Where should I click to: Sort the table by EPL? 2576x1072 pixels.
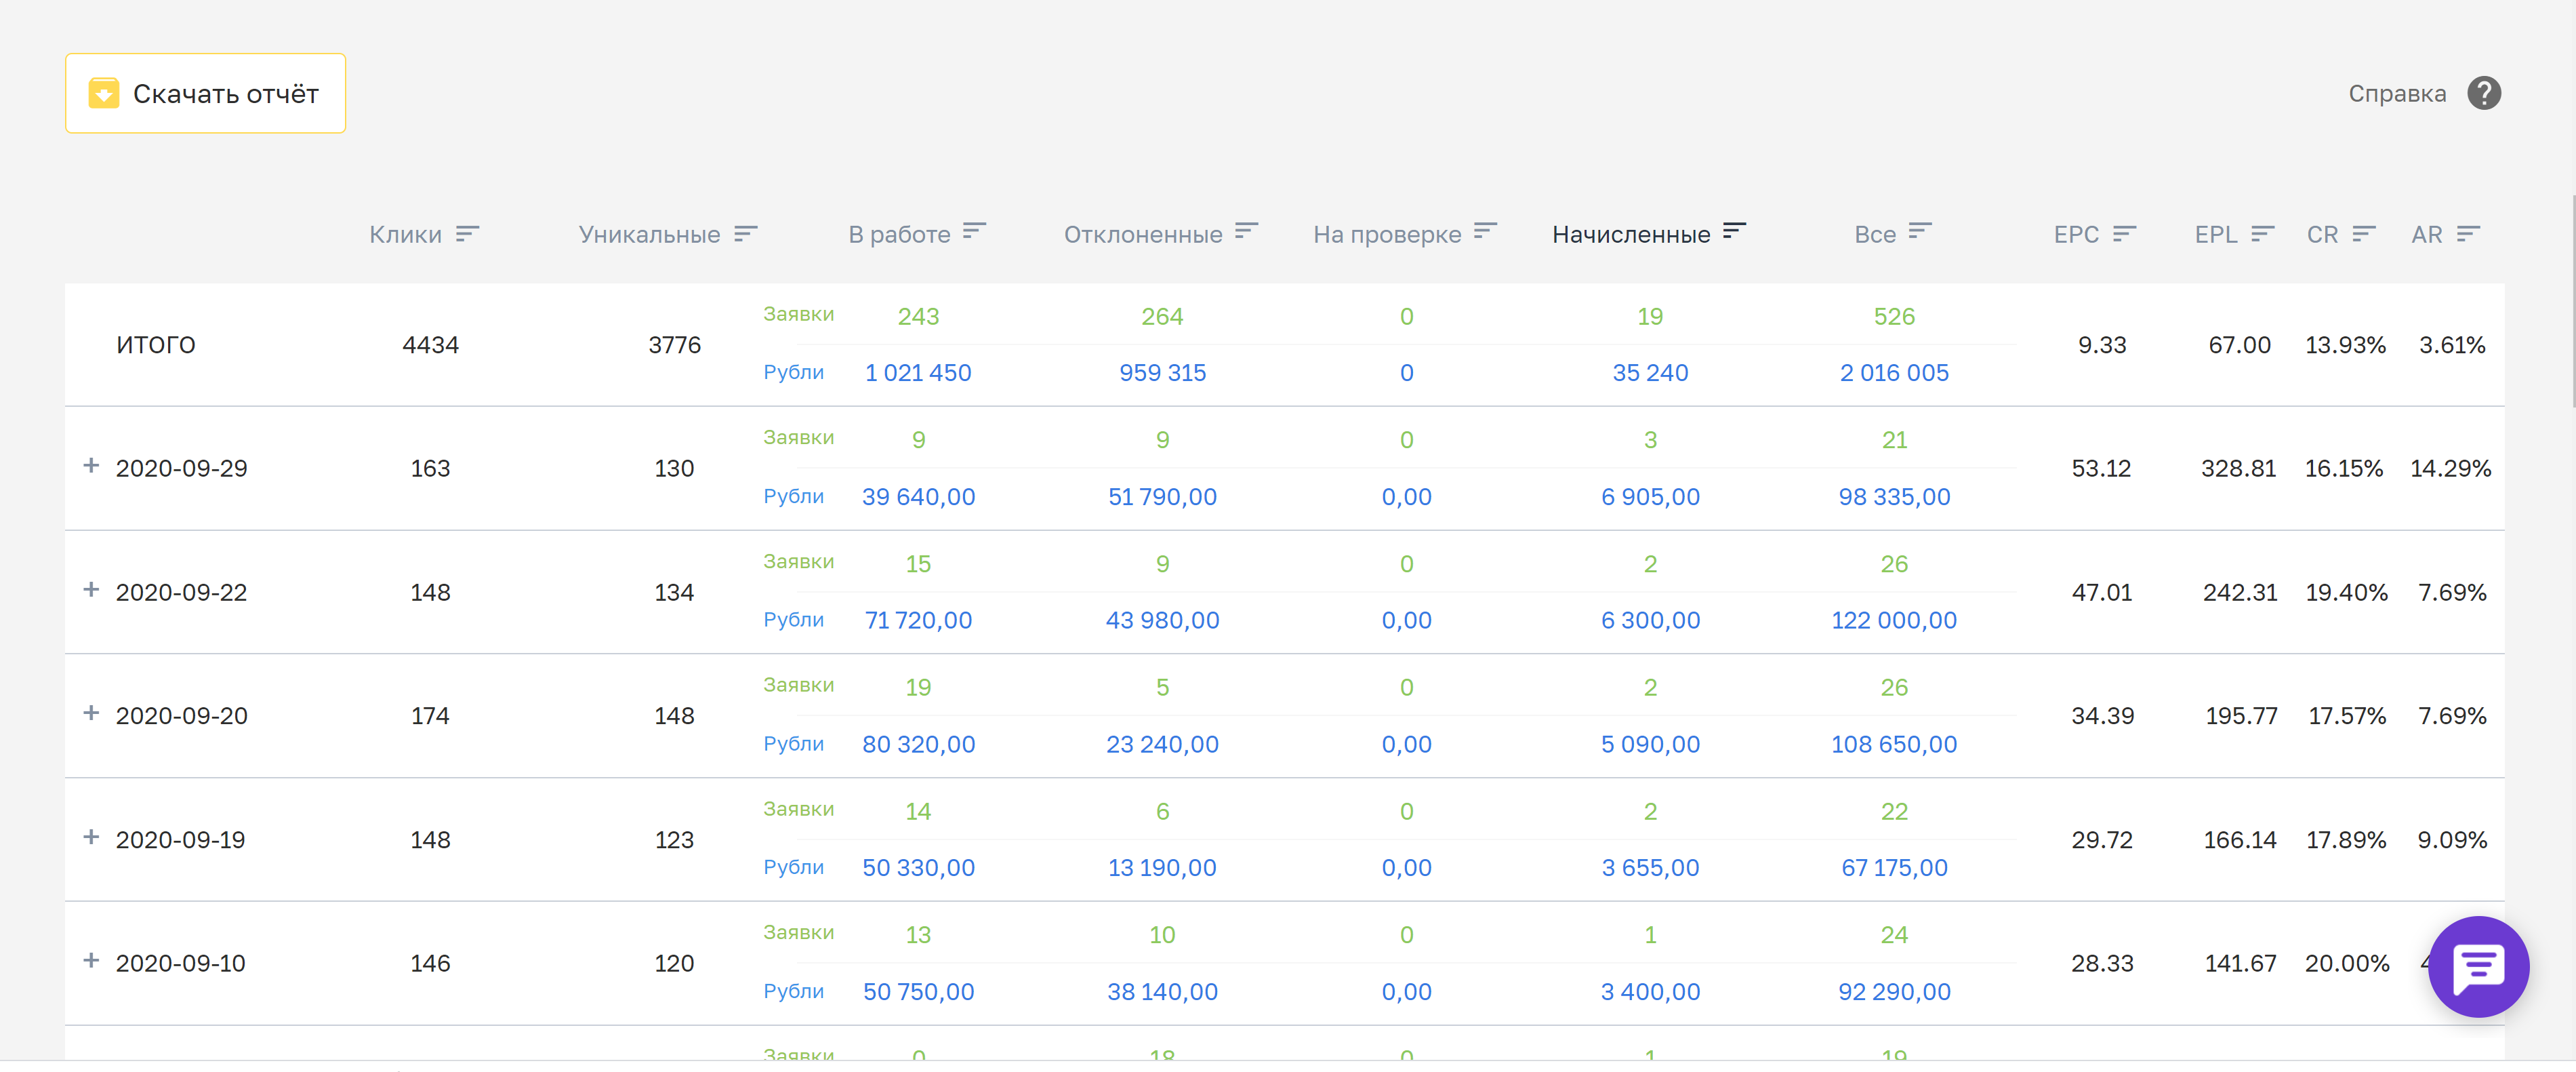coord(2262,233)
